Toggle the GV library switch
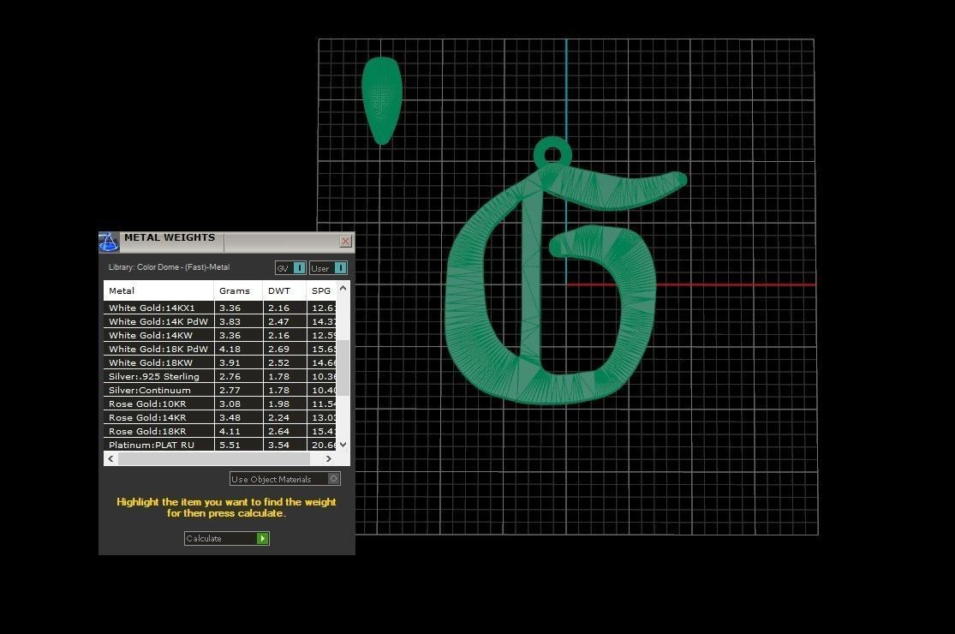 click(289, 268)
